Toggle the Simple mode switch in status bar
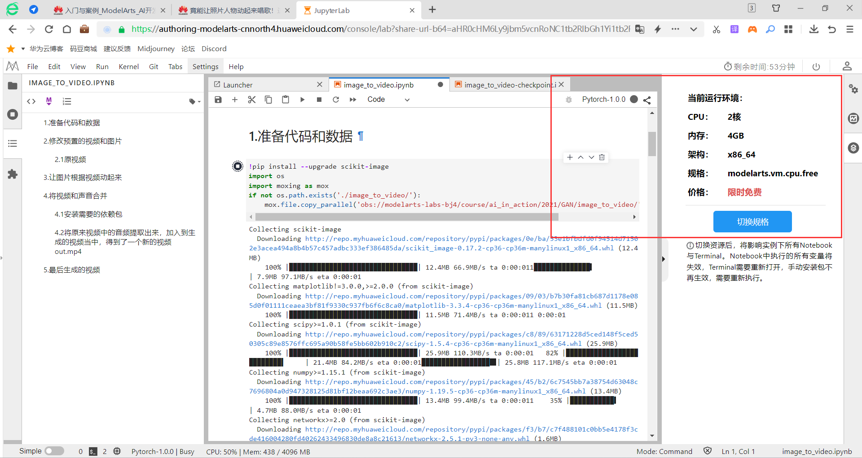The image size is (862, 458). point(54,451)
